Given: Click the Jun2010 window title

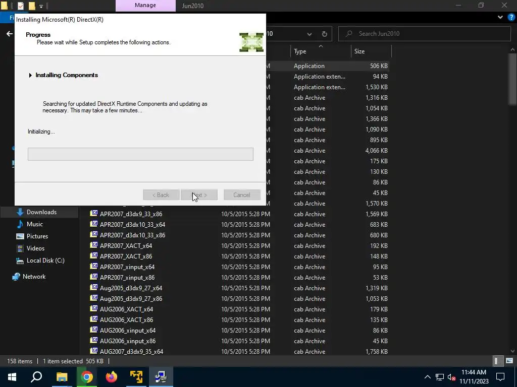Looking at the screenshot, I should (193, 6).
